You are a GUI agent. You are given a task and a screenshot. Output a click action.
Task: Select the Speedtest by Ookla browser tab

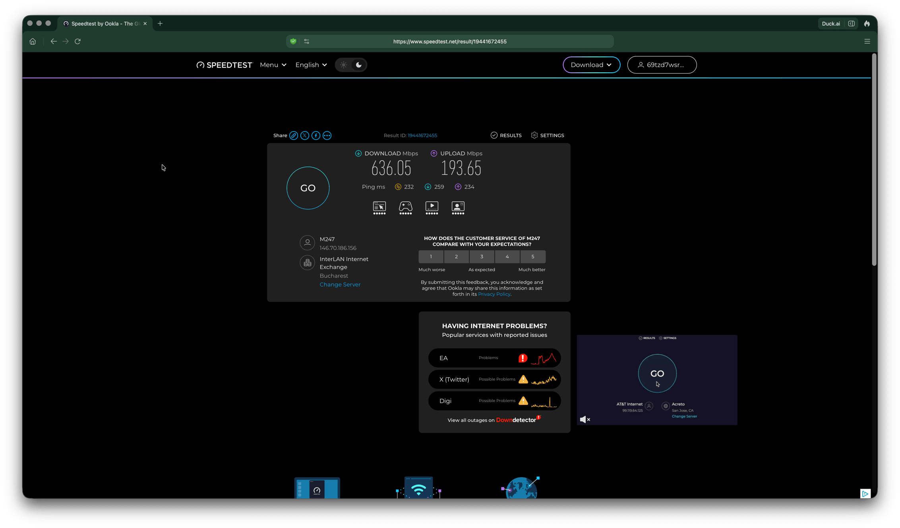(x=105, y=23)
